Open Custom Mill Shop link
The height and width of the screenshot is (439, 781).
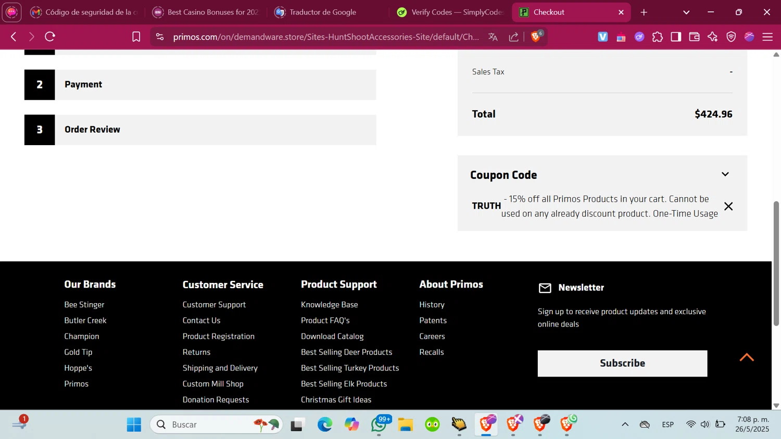click(x=213, y=384)
